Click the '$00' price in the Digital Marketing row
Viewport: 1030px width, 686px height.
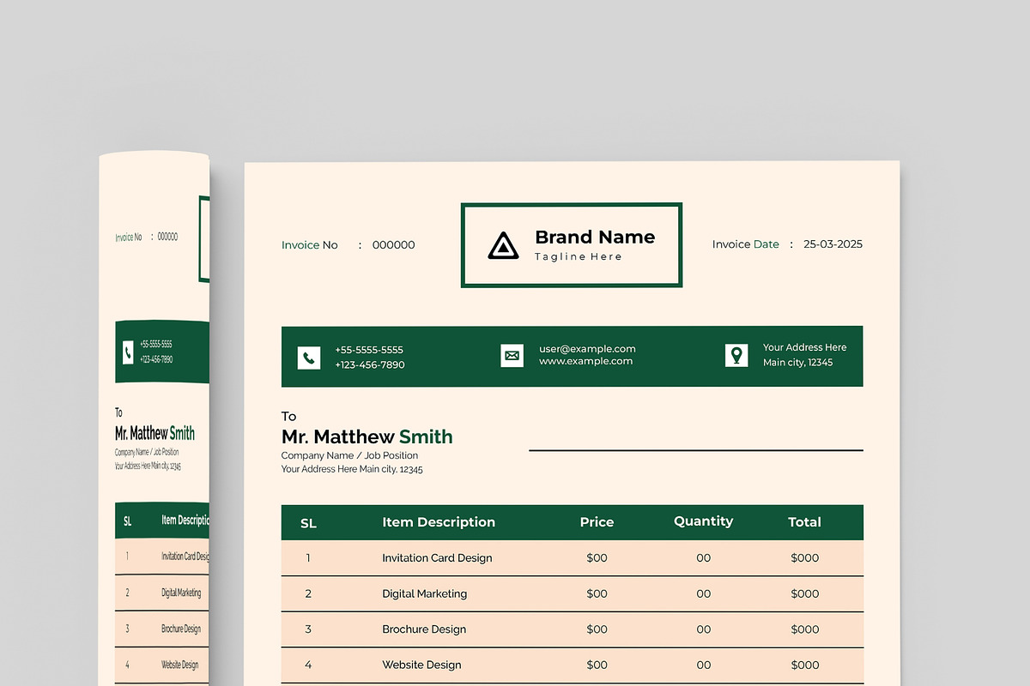click(x=597, y=594)
